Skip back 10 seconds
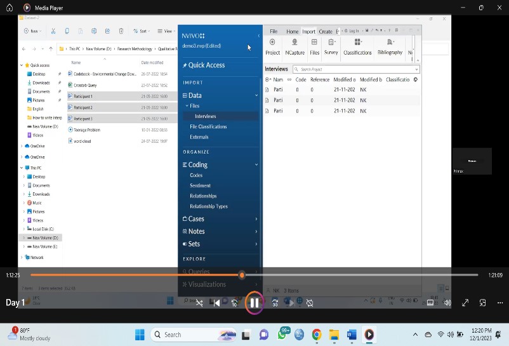 235,303
